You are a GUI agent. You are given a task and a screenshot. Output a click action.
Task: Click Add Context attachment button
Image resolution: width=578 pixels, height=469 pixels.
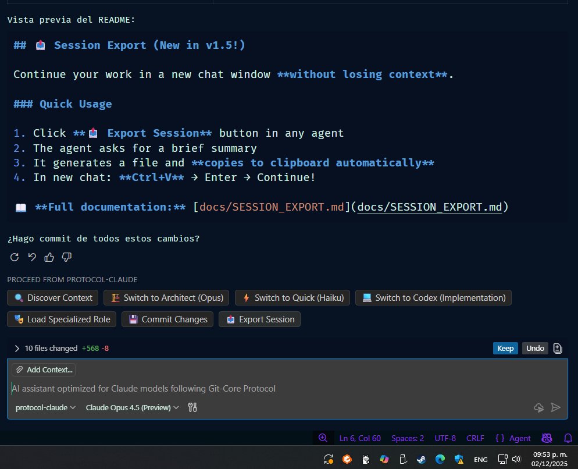point(44,369)
